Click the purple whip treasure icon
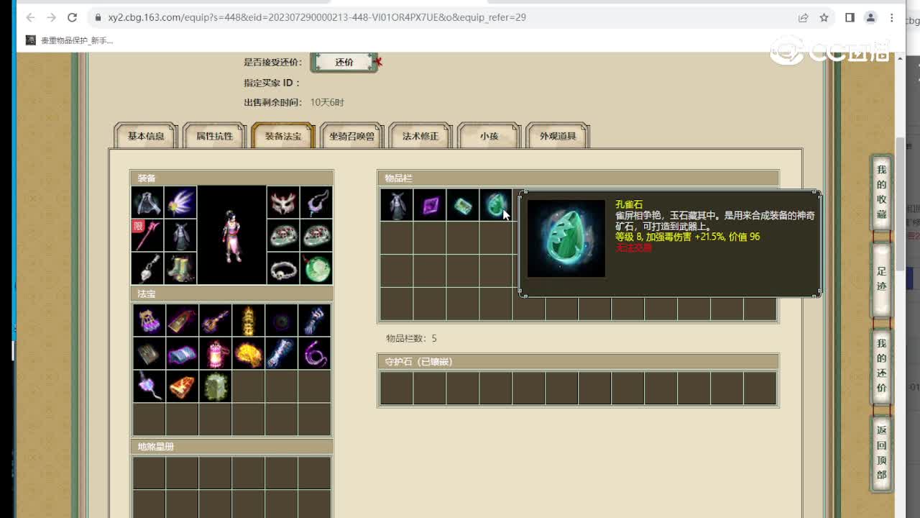 click(314, 353)
